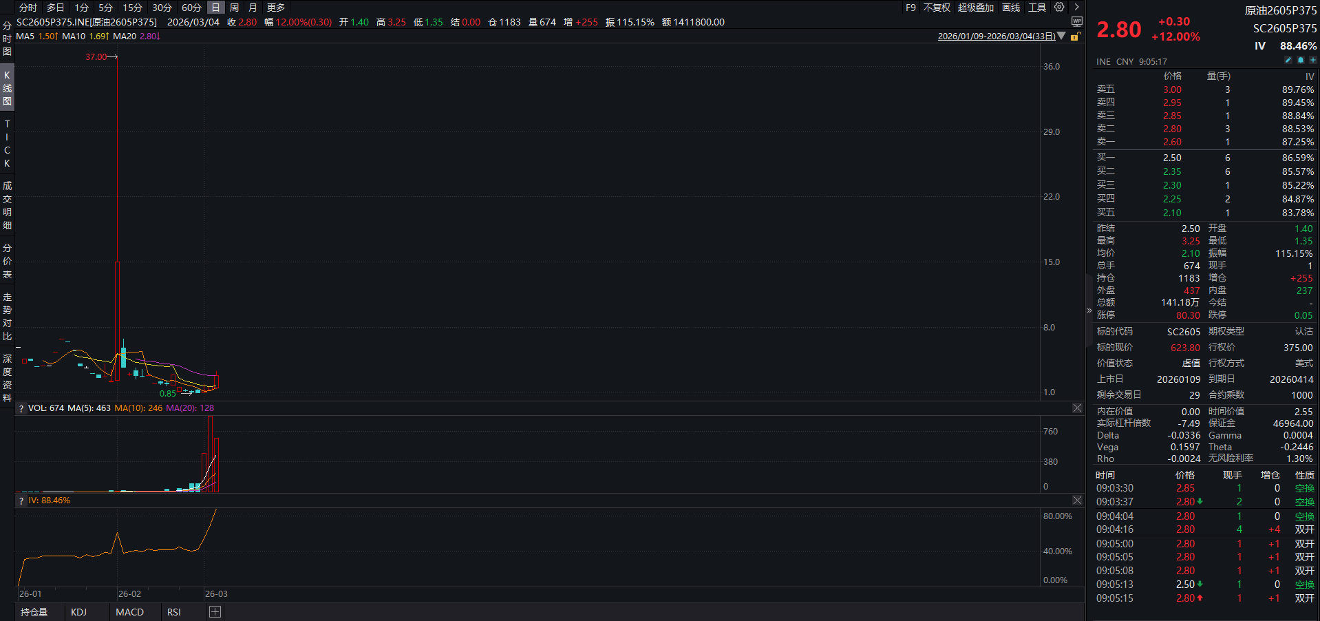Close the volume sub-chart panel
Image resolution: width=1320 pixels, height=621 pixels.
click(1077, 408)
